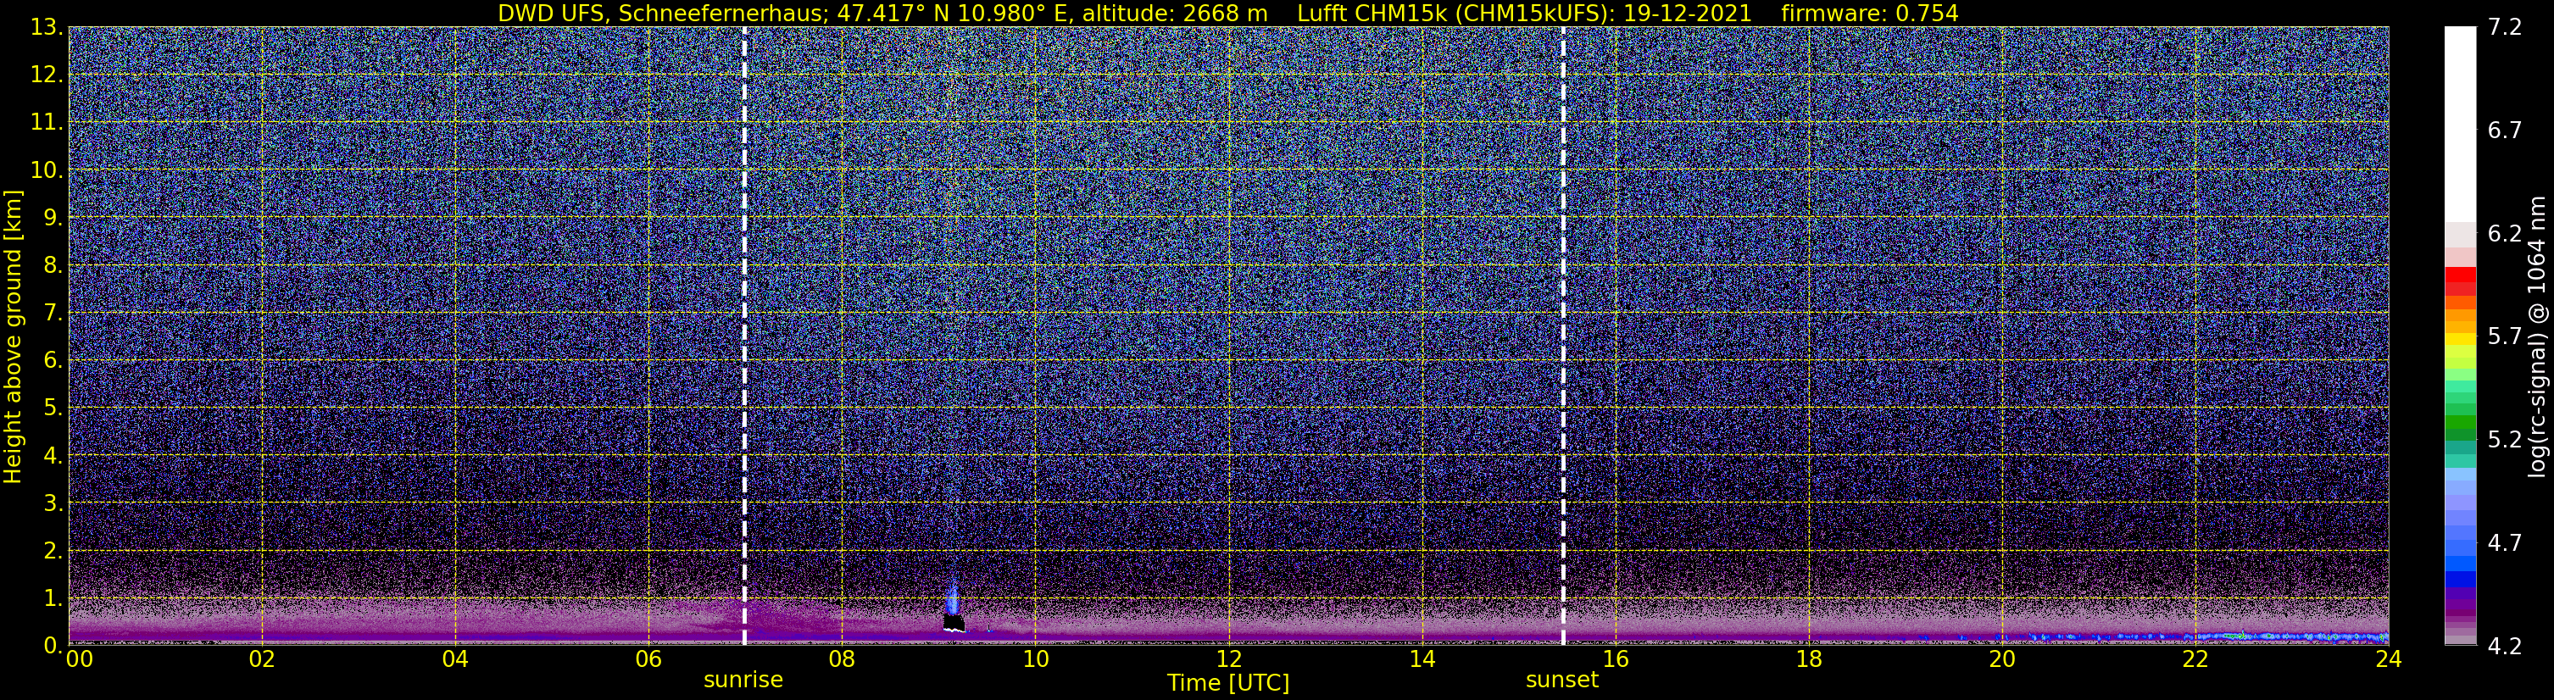The image size is (2554, 700).
Task: Click the colorbar tick value 4.7
Action: [x=2505, y=543]
